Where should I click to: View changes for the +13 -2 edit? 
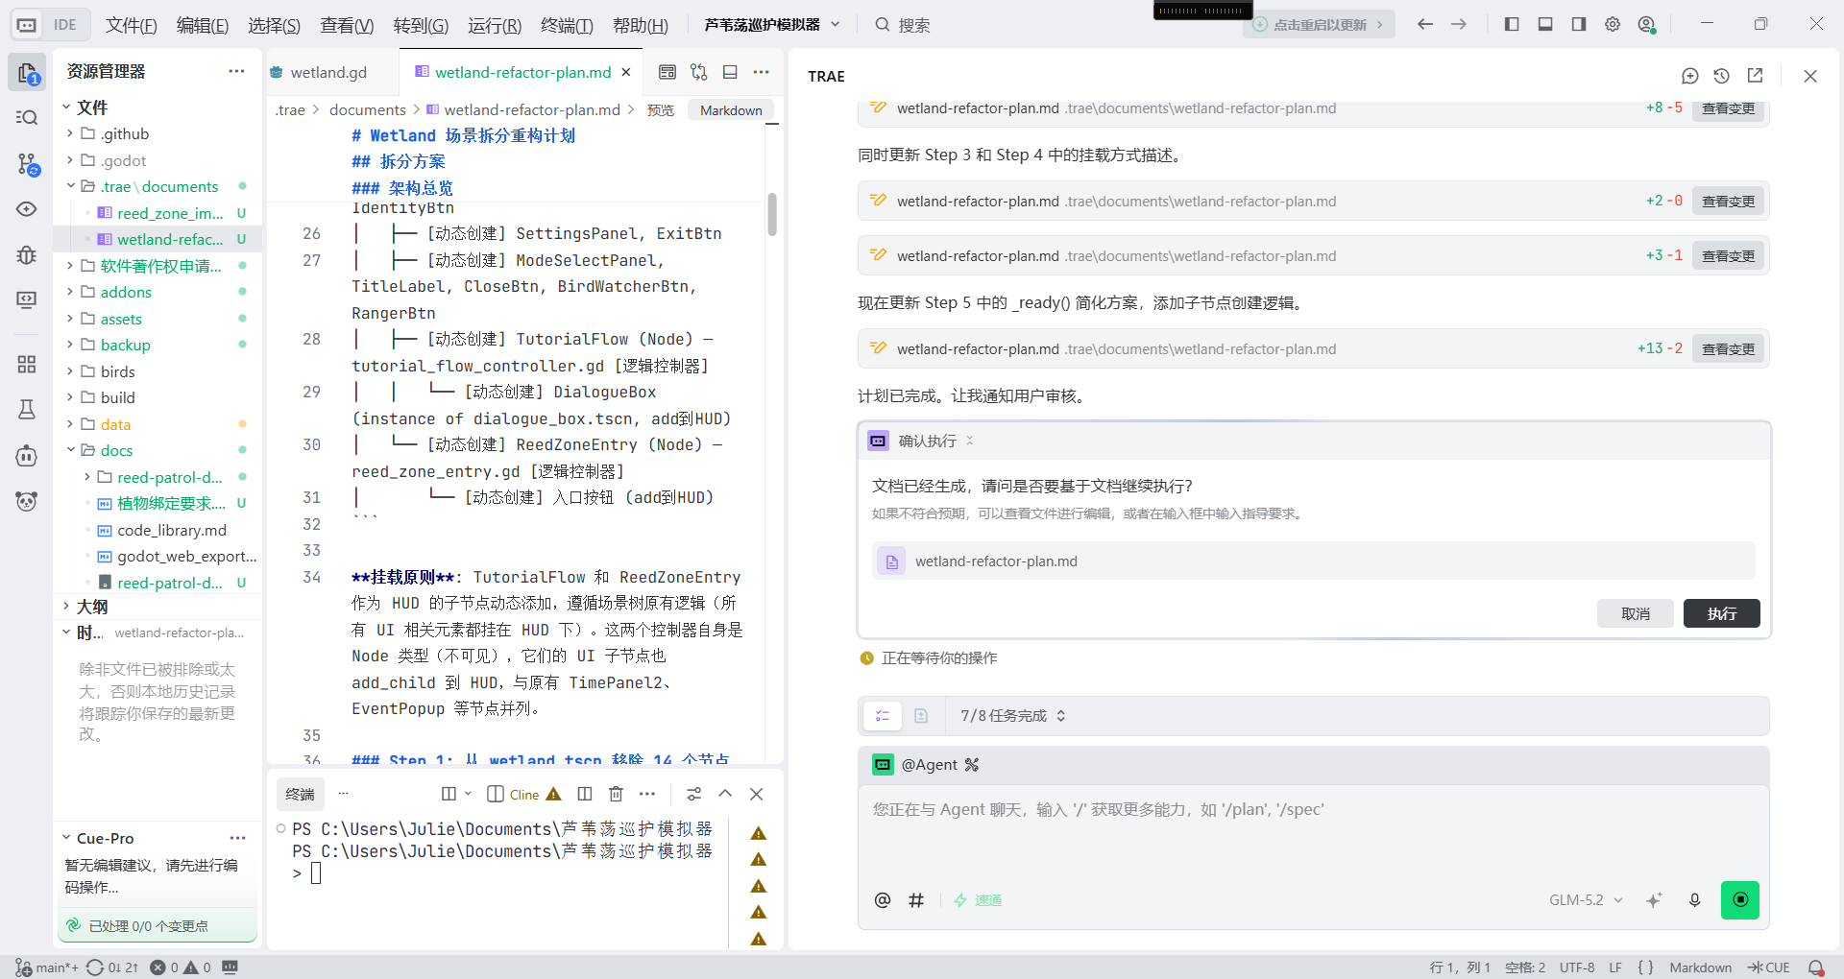tap(1728, 349)
